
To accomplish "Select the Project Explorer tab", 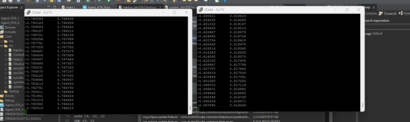I will (9, 7).
